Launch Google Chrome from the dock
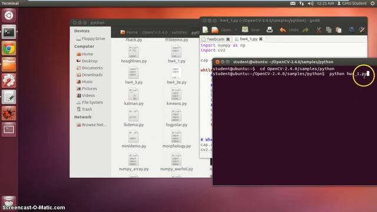 pos(9,48)
